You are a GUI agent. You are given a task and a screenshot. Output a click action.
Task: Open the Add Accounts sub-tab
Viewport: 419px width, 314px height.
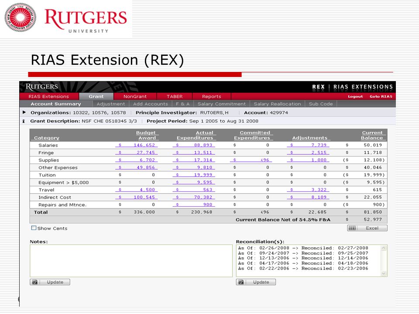tap(151, 104)
